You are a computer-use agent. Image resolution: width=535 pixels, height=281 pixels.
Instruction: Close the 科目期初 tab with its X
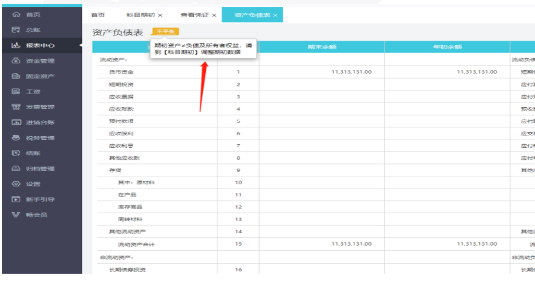pyautogui.click(x=160, y=15)
